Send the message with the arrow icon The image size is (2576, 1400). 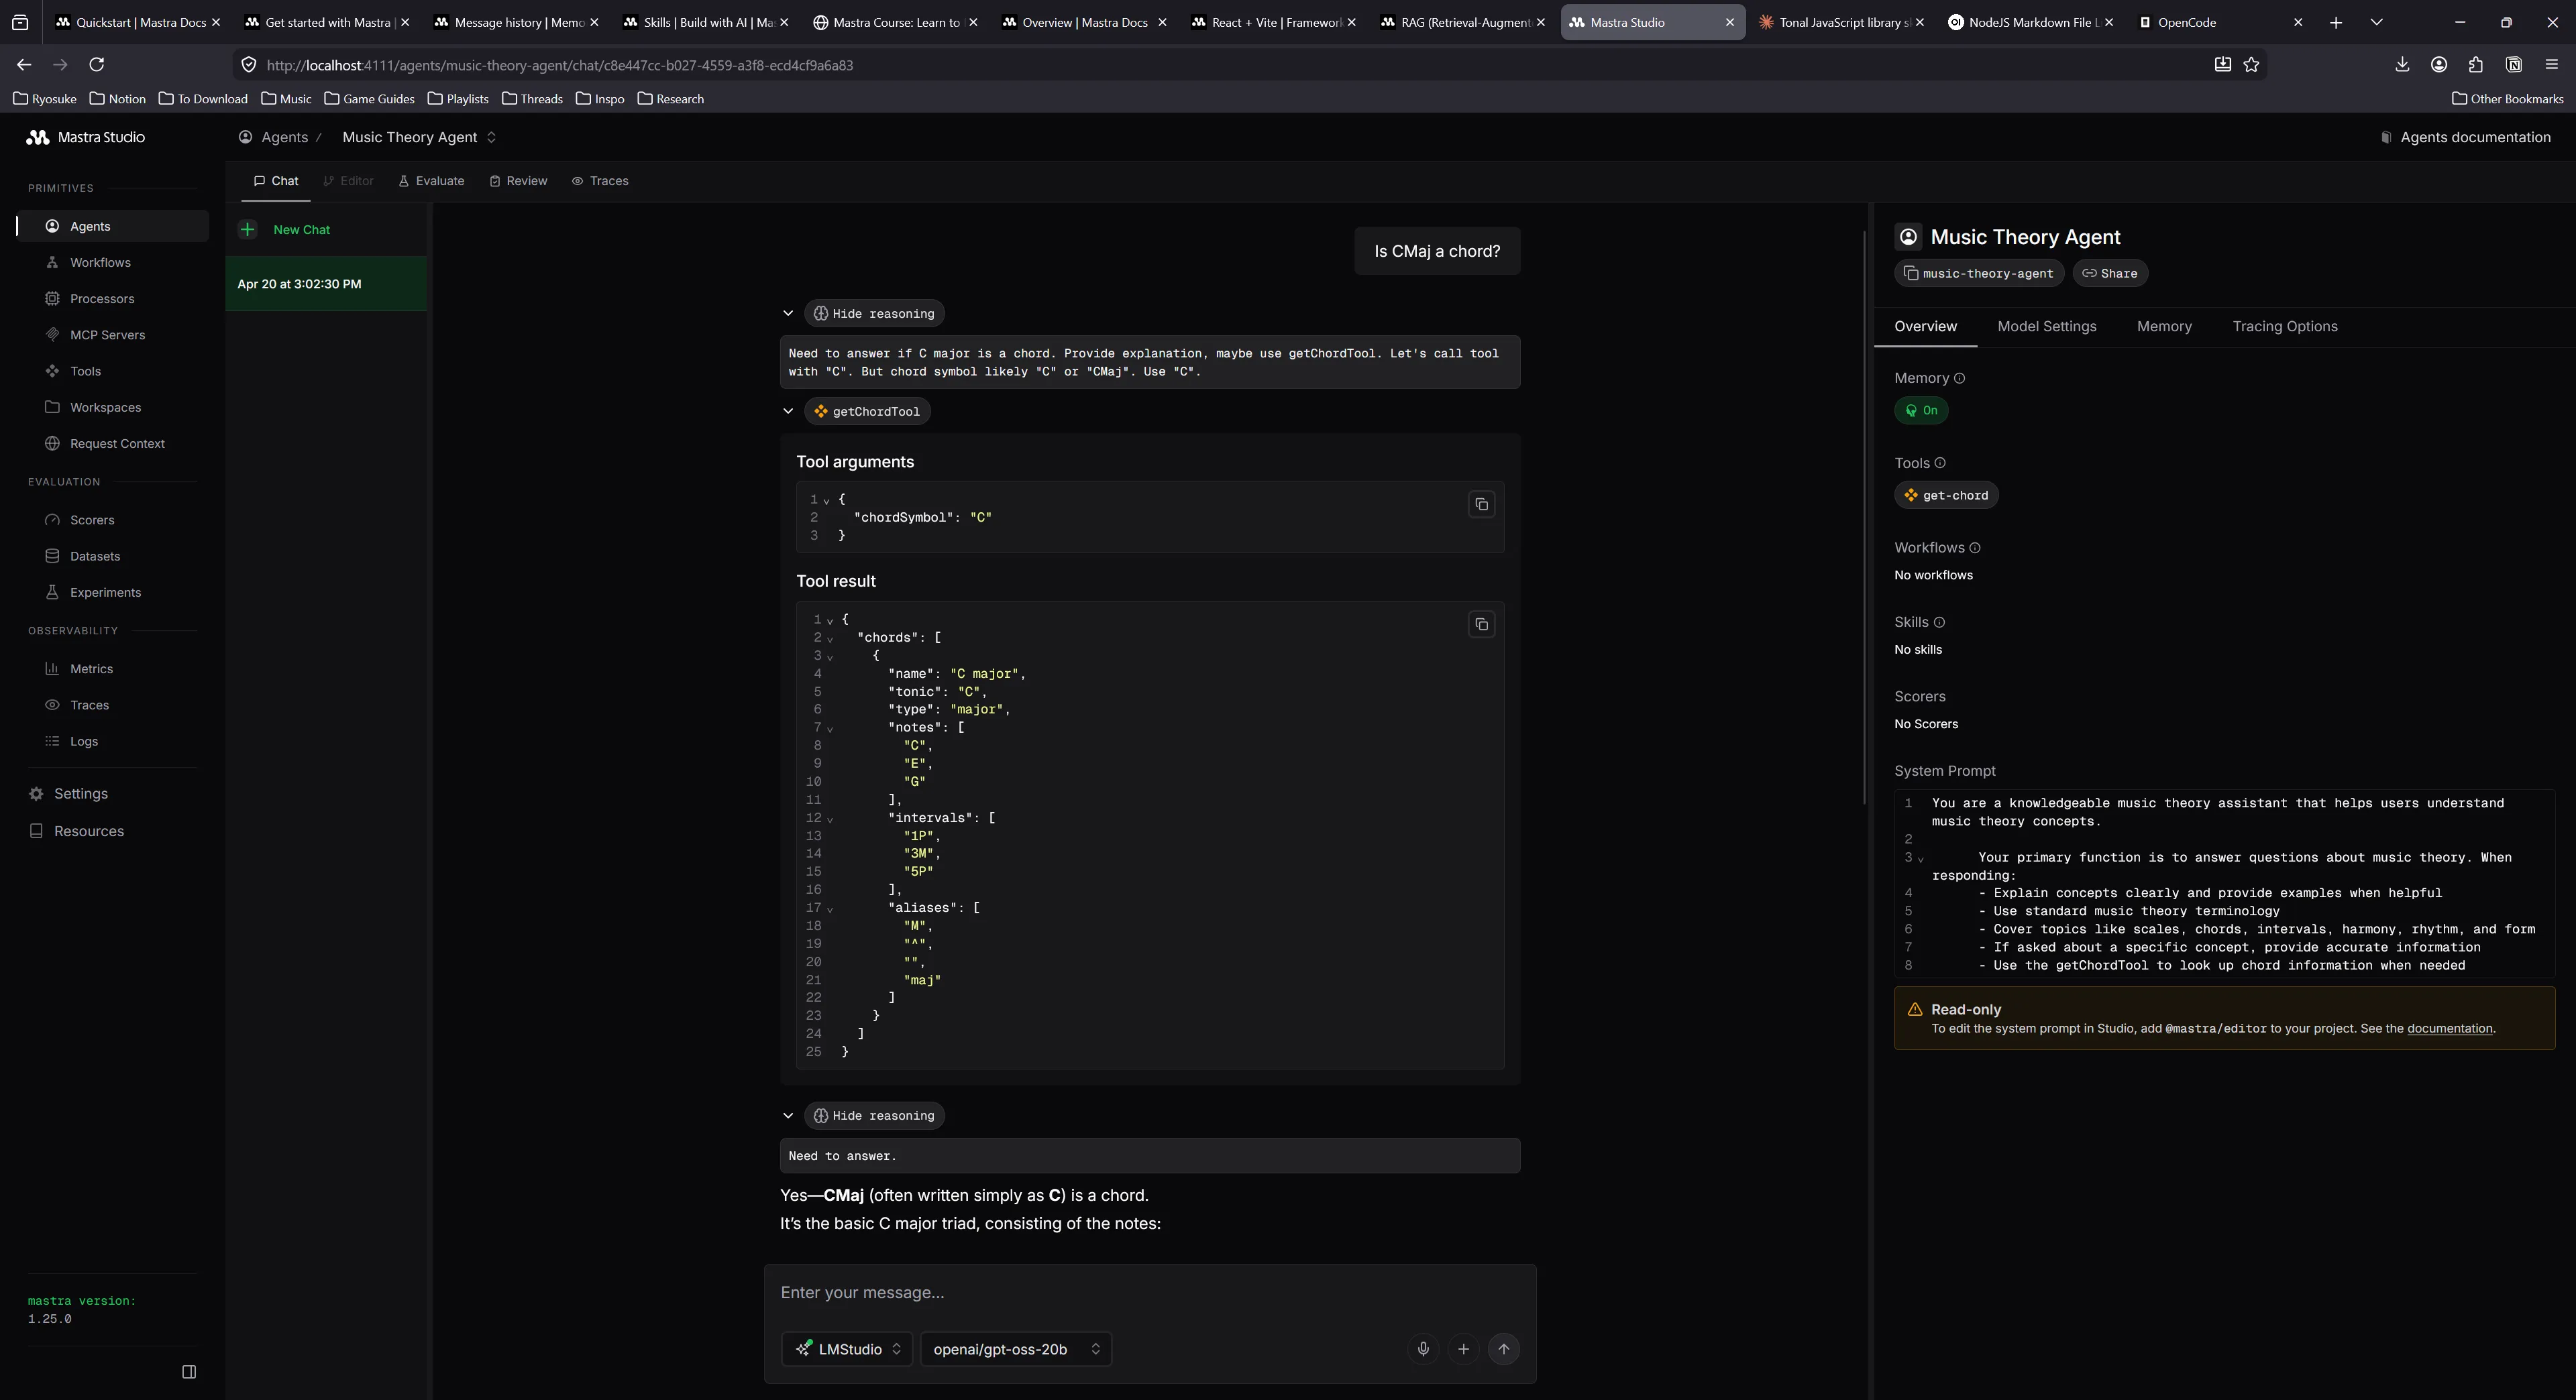tap(1504, 1348)
